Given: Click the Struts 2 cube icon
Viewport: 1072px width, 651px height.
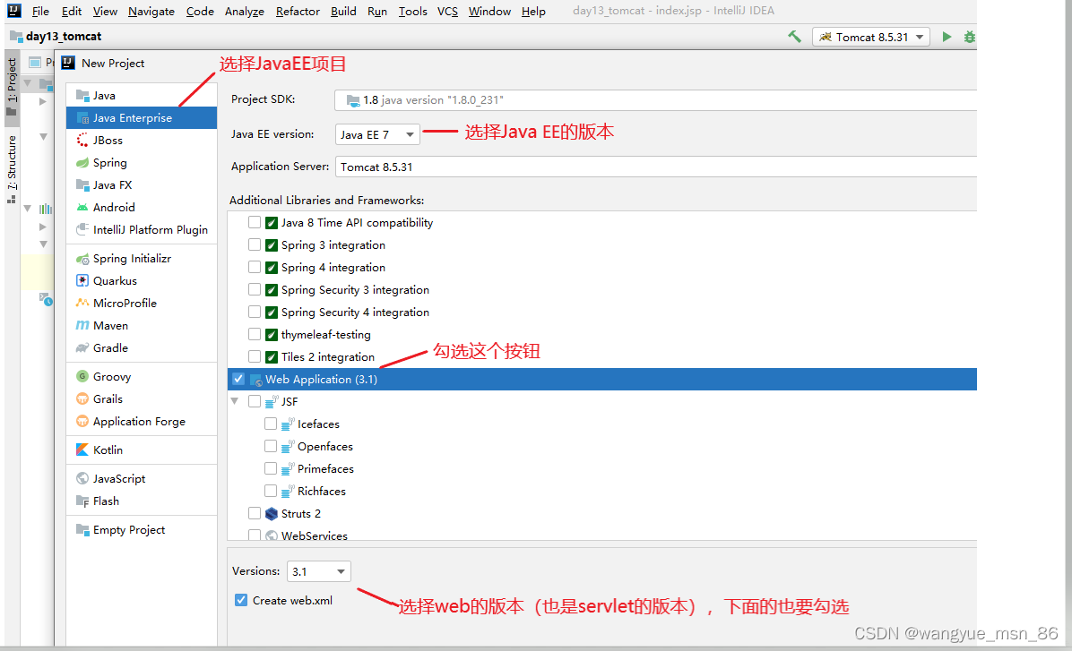Looking at the screenshot, I should [x=272, y=514].
